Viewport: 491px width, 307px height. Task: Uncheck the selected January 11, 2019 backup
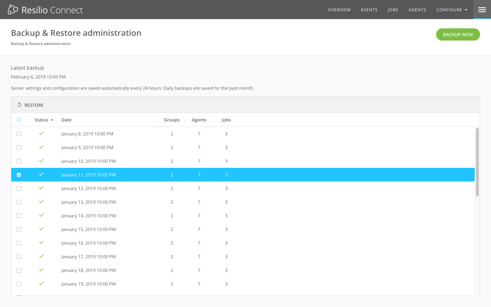(19, 174)
